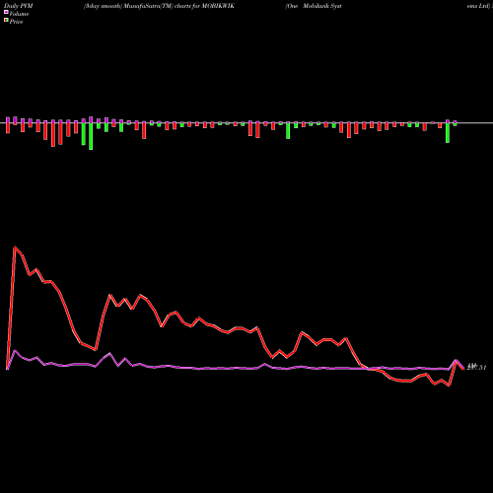Click the highest peak of the red price line
The image size is (493, 493).
(15, 247)
